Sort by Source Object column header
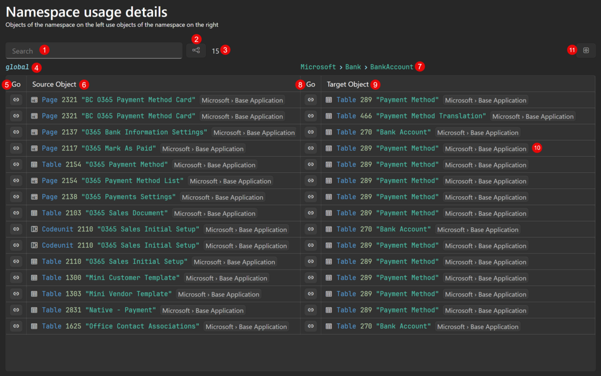 click(x=54, y=84)
